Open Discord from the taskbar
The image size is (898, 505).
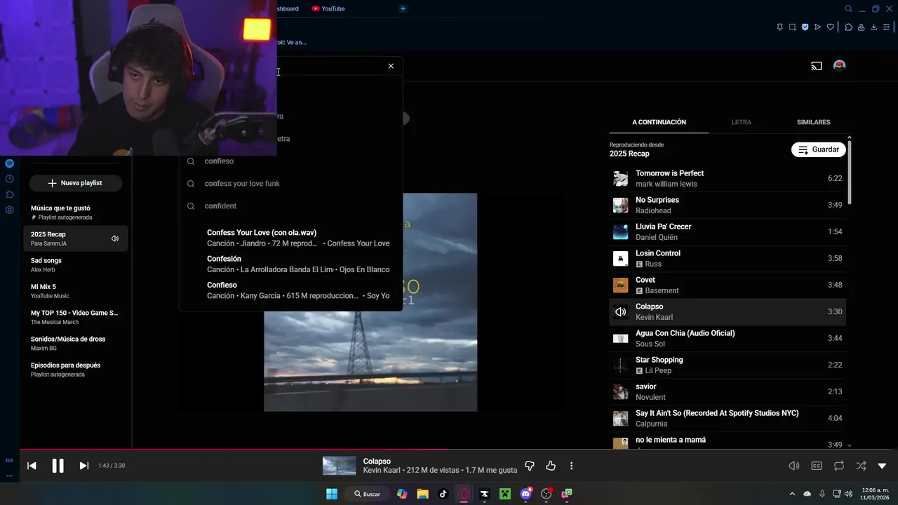[x=525, y=494]
